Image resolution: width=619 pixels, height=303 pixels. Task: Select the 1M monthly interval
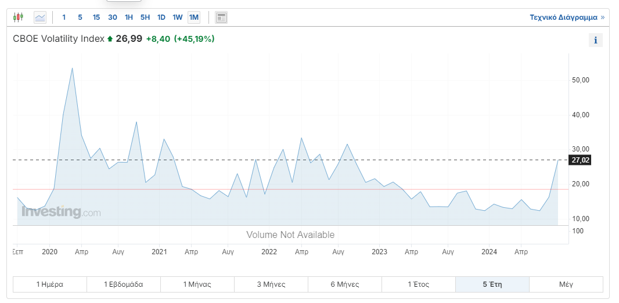click(x=194, y=17)
